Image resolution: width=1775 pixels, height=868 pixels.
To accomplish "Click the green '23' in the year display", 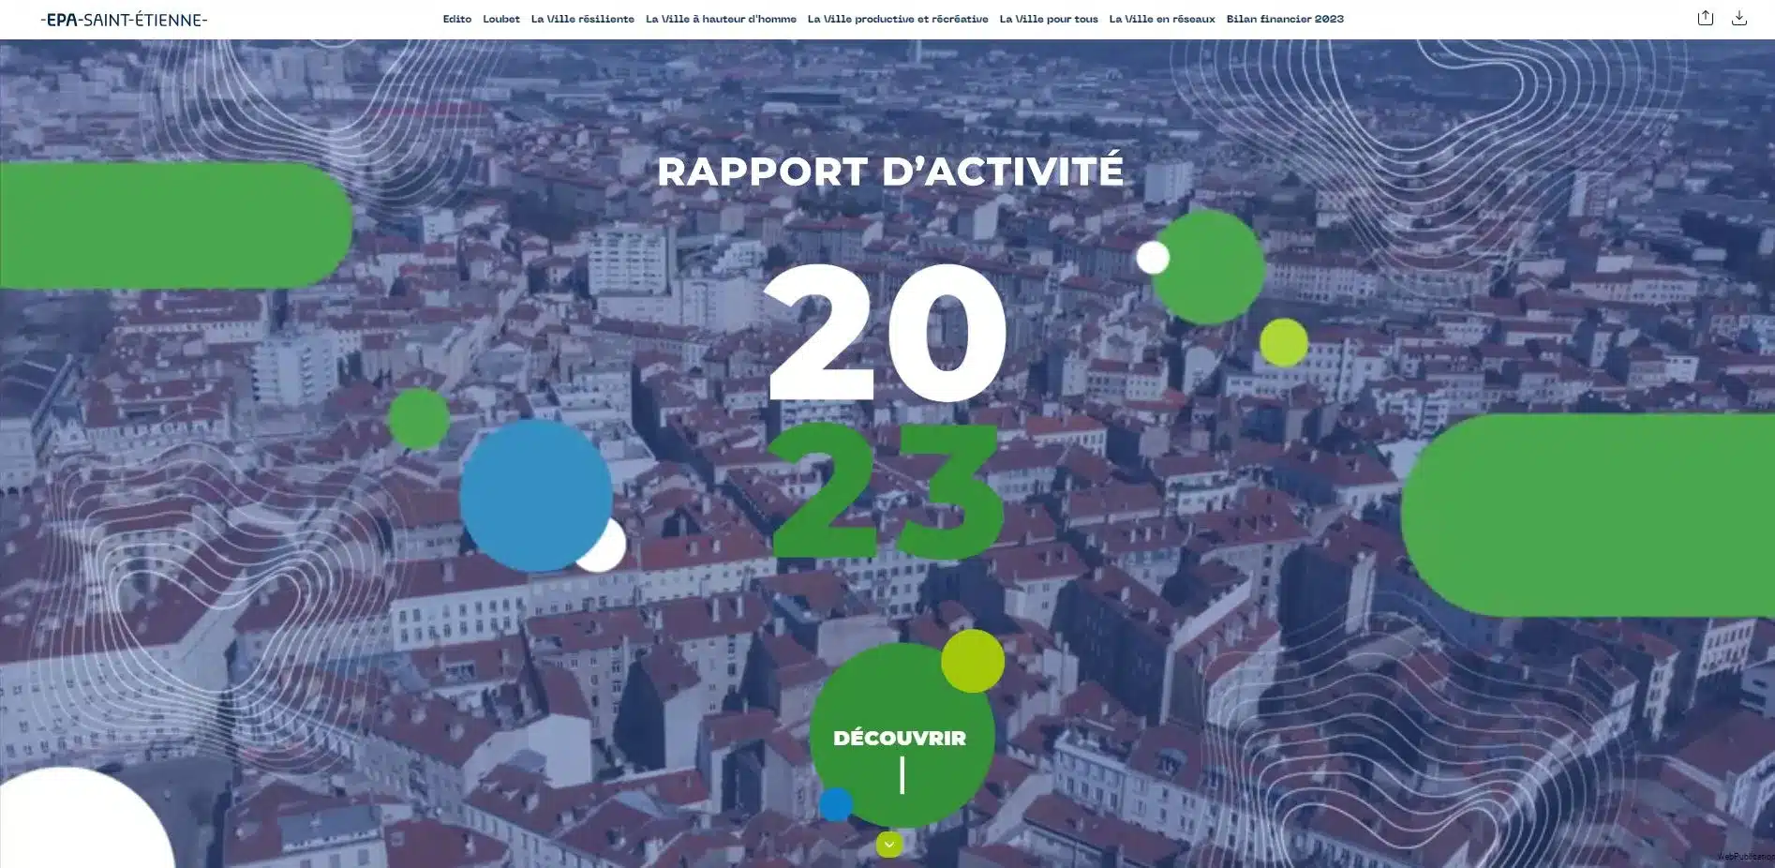I will pyautogui.click(x=887, y=491).
